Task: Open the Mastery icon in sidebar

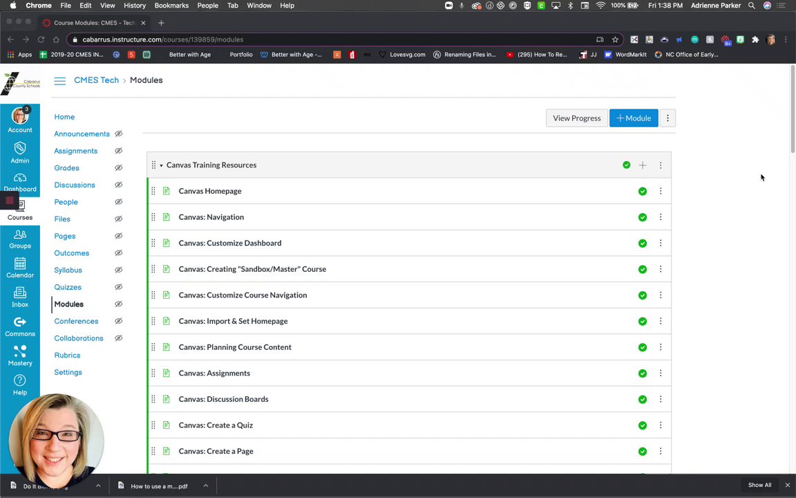Action: point(20,356)
